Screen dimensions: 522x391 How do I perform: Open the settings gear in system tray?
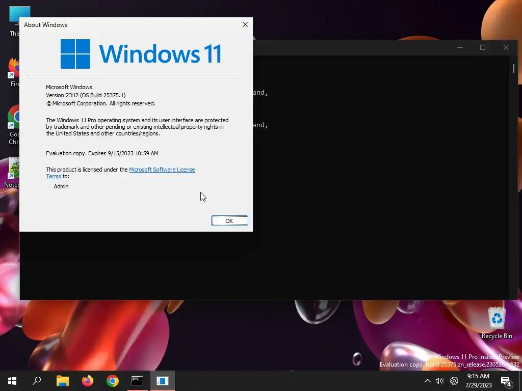click(454, 381)
